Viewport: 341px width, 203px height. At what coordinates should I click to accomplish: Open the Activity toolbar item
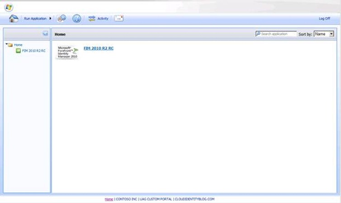103,18
